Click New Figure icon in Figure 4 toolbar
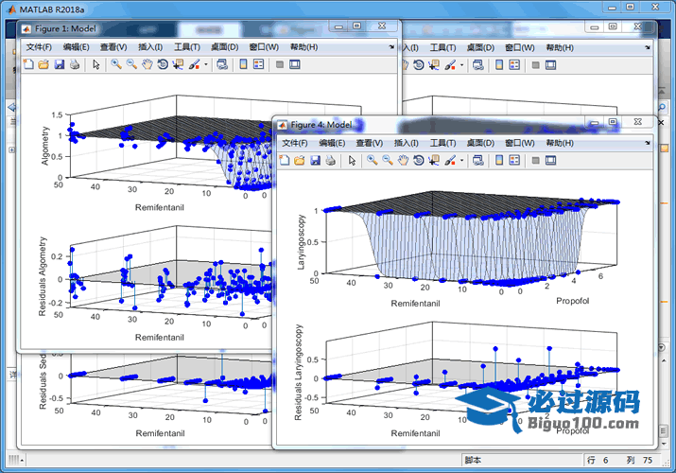The width and height of the screenshot is (676, 473). point(285,161)
